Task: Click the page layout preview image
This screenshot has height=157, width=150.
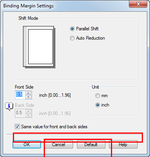Action: point(39,47)
